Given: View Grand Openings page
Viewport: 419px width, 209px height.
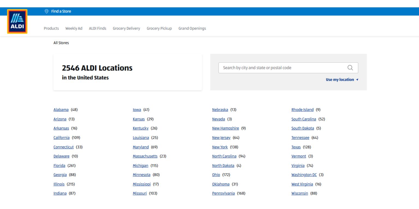Looking at the screenshot, I should (x=192, y=28).
